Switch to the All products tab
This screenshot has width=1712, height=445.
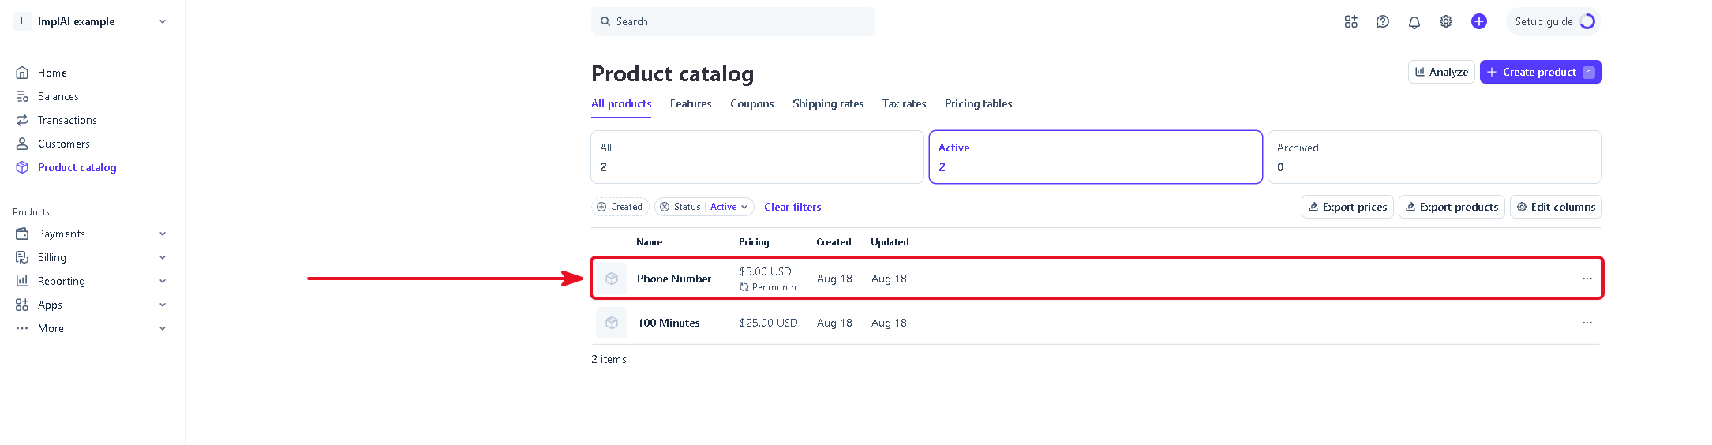(621, 103)
